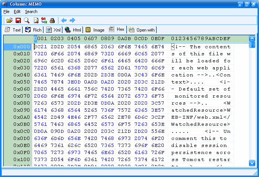Go back with the left arrow
This screenshot has width=259, height=177.
click(64, 20)
